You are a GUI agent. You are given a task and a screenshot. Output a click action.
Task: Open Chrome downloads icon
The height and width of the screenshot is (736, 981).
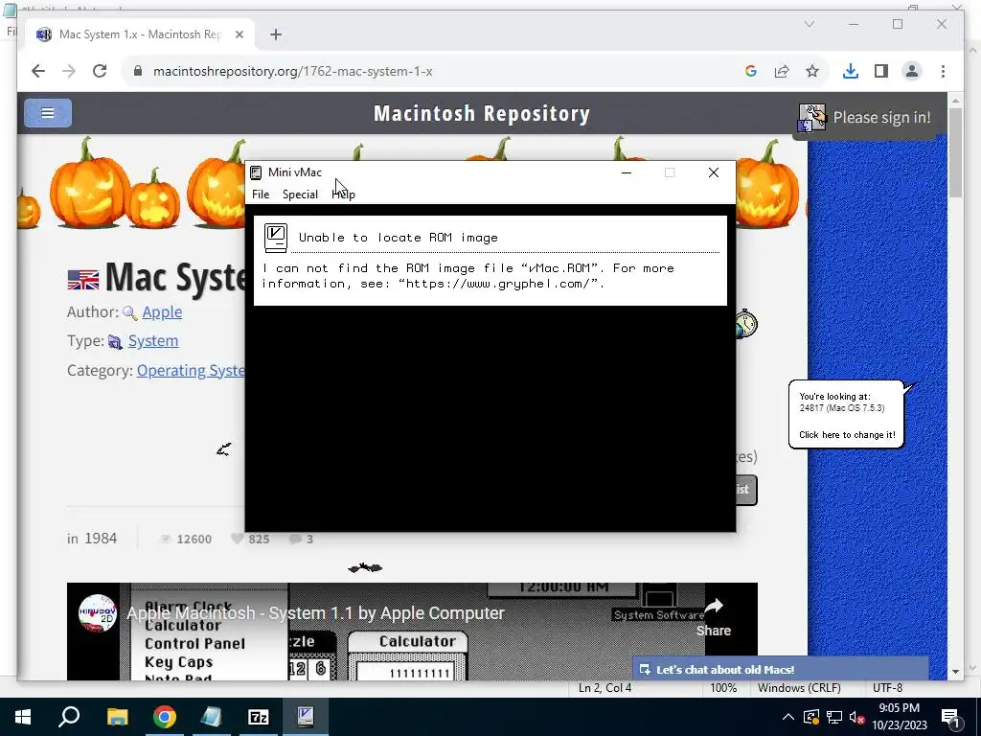point(851,71)
